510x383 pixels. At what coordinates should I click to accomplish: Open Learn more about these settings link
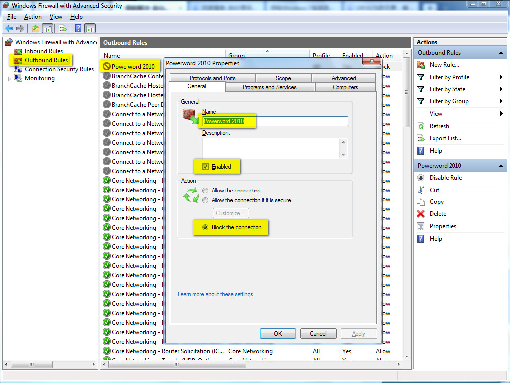pos(215,294)
